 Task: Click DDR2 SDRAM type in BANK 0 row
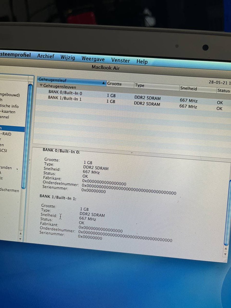[x=147, y=98]
